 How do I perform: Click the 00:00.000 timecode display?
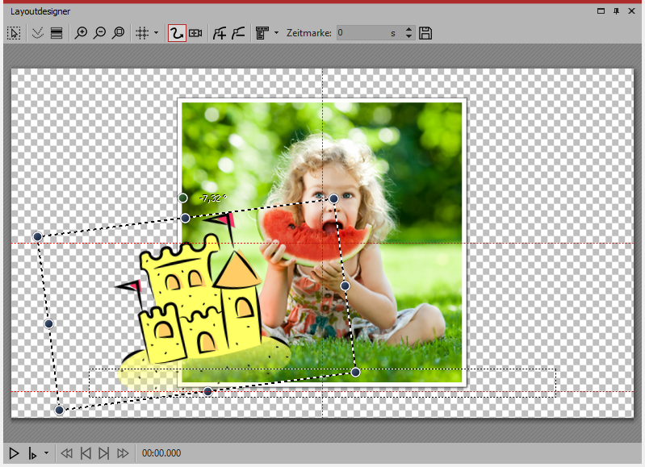point(161,453)
